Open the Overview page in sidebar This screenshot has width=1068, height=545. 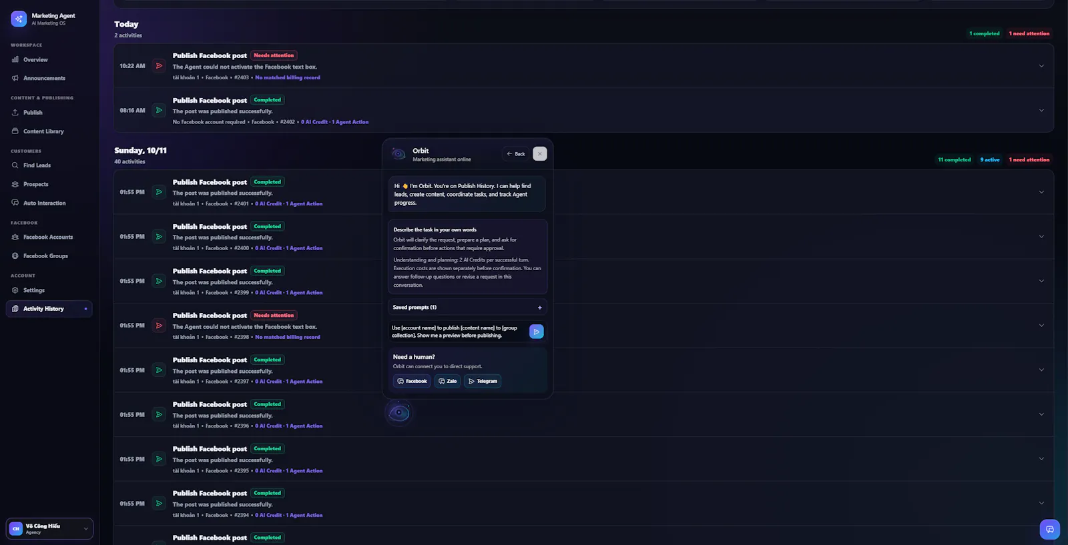coord(35,60)
